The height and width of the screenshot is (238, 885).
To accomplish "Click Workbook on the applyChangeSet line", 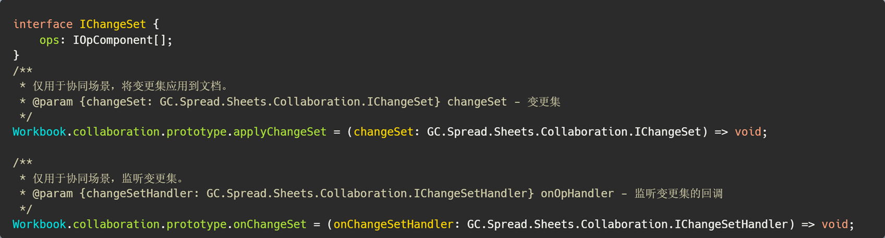I will point(40,132).
